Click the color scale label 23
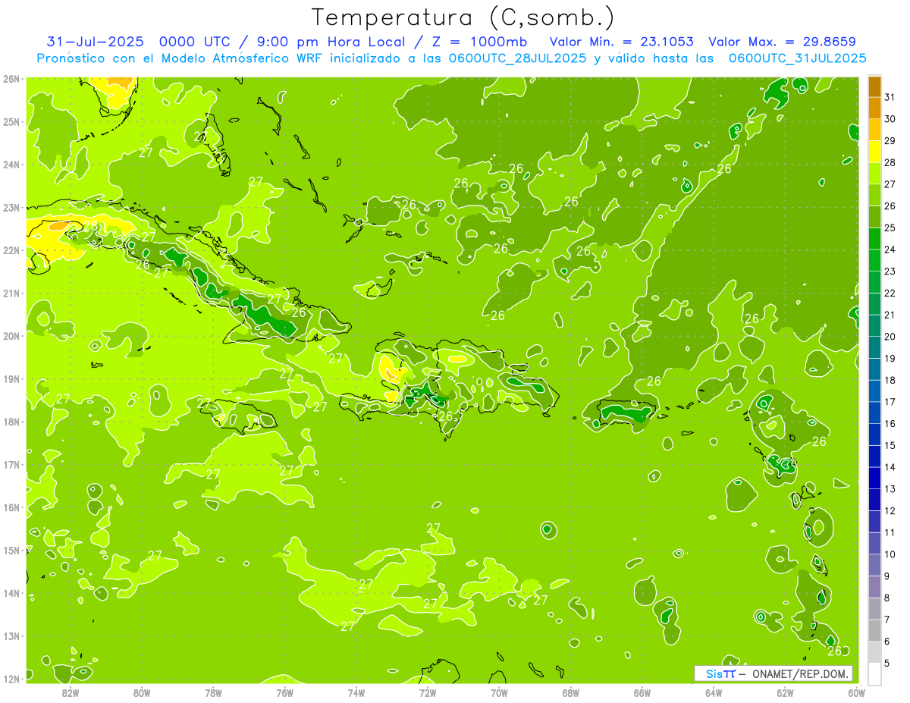Image resolution: width=910 pixels, height=703 pixels. tap(890, 271)
